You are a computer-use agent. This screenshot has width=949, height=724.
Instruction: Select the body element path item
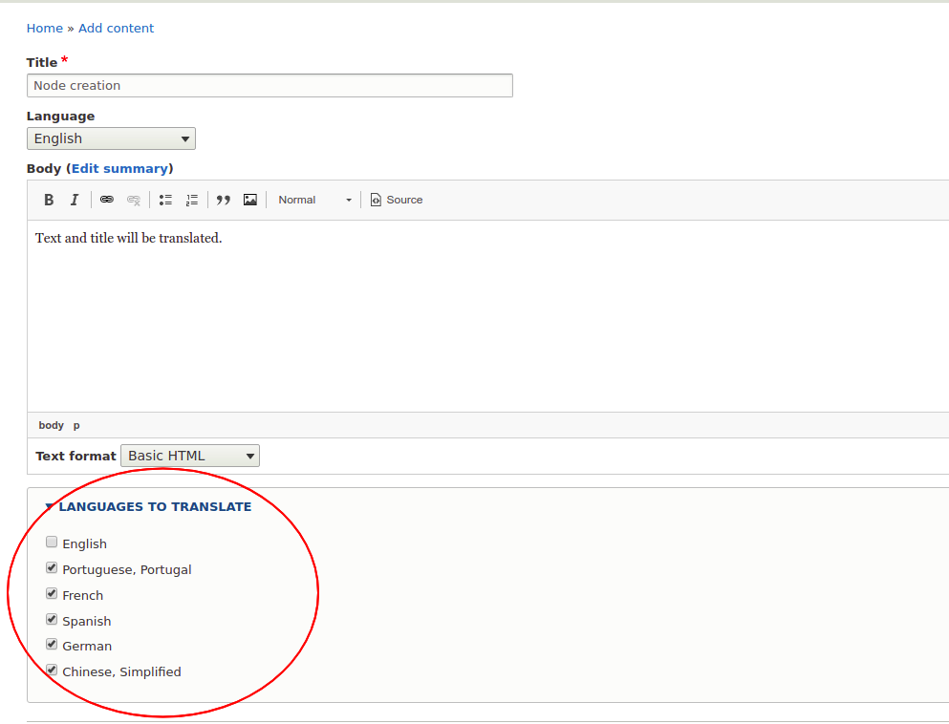[x=51, y=425]
